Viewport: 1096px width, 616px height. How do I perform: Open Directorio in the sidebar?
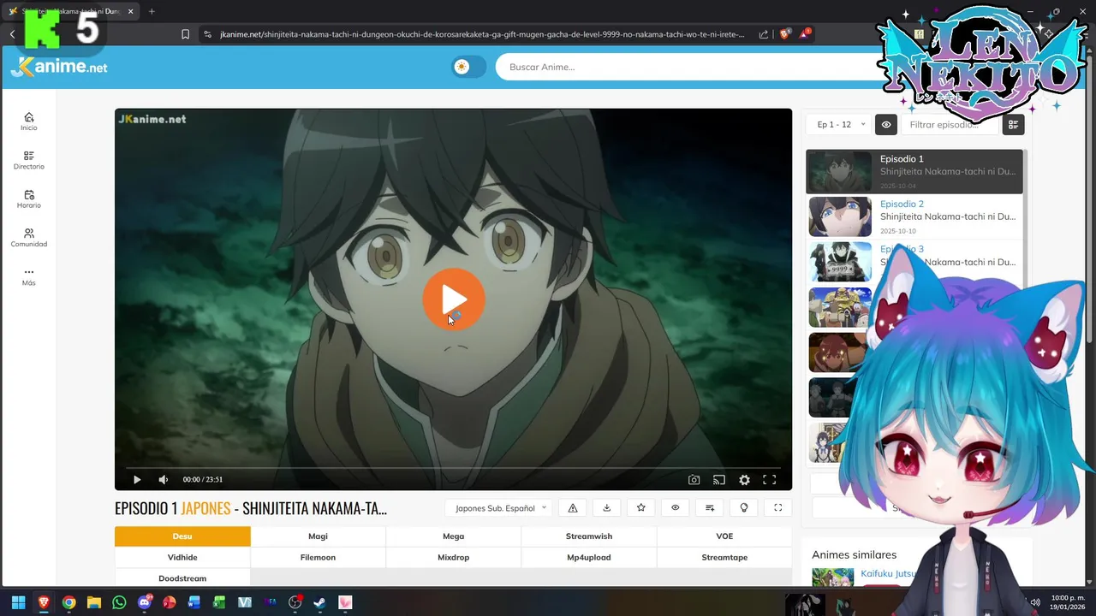tap(29, 160)
